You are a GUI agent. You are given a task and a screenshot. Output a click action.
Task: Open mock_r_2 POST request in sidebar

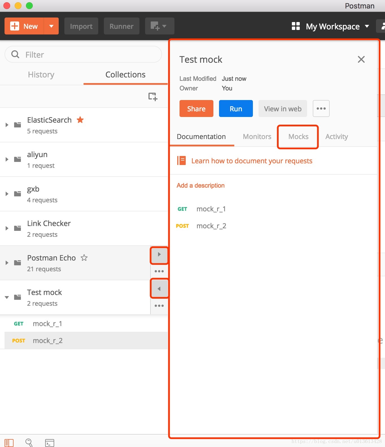86,340
